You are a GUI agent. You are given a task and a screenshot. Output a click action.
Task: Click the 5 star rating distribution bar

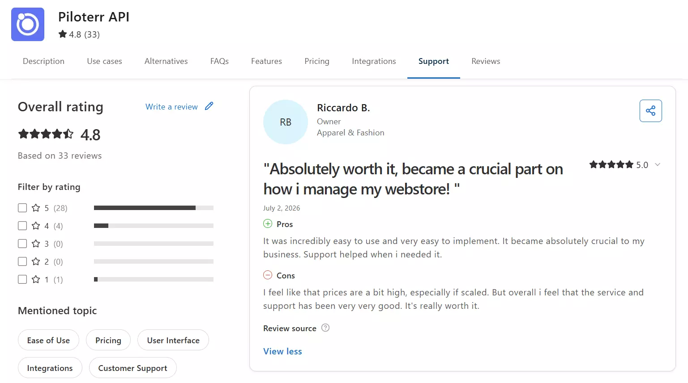154,208
